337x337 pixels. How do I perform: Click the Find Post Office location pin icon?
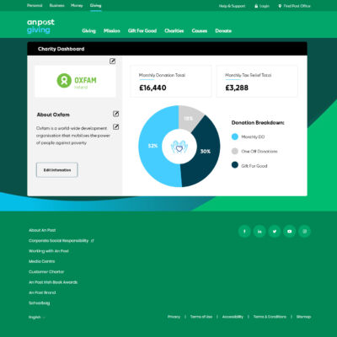click(280, 6)
